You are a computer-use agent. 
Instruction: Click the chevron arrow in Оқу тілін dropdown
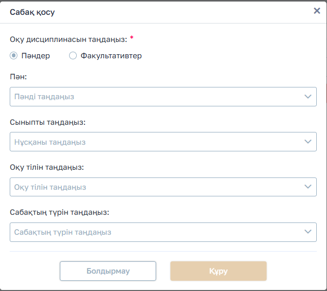(308, 187)
